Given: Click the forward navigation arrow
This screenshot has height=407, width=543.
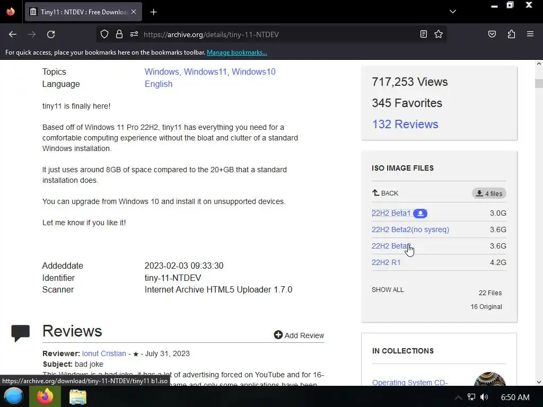Looking at the screenshot, I should [32, 34].
